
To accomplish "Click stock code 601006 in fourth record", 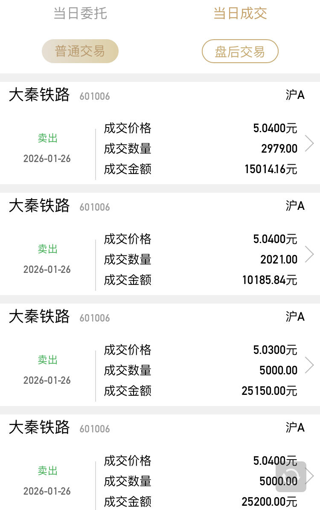I will click(x=95, y=429).
